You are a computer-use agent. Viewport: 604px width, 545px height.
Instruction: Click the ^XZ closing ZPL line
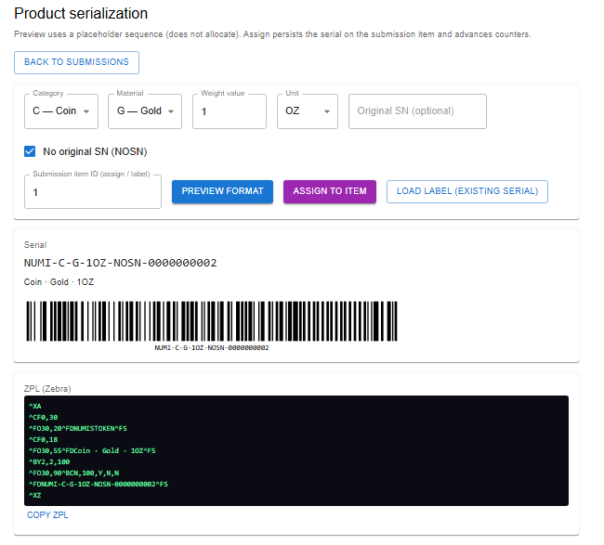coord(35,496)
